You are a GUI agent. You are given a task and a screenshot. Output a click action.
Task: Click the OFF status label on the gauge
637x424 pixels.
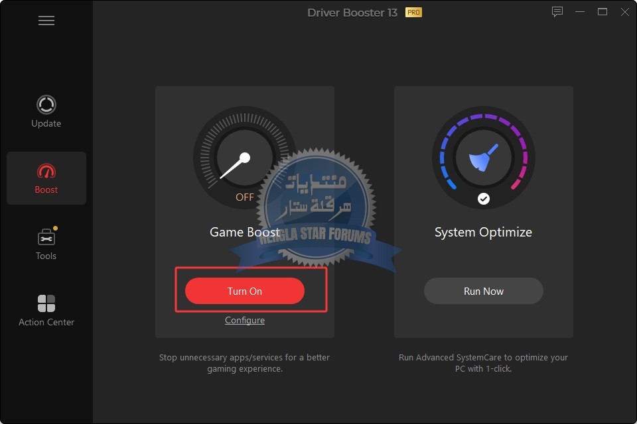click(244, 197)
